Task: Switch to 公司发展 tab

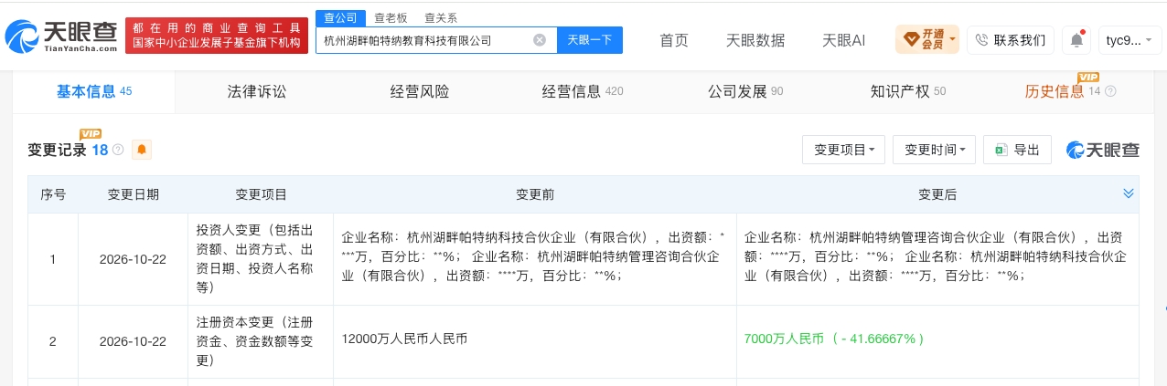Action: coord(745,91)
